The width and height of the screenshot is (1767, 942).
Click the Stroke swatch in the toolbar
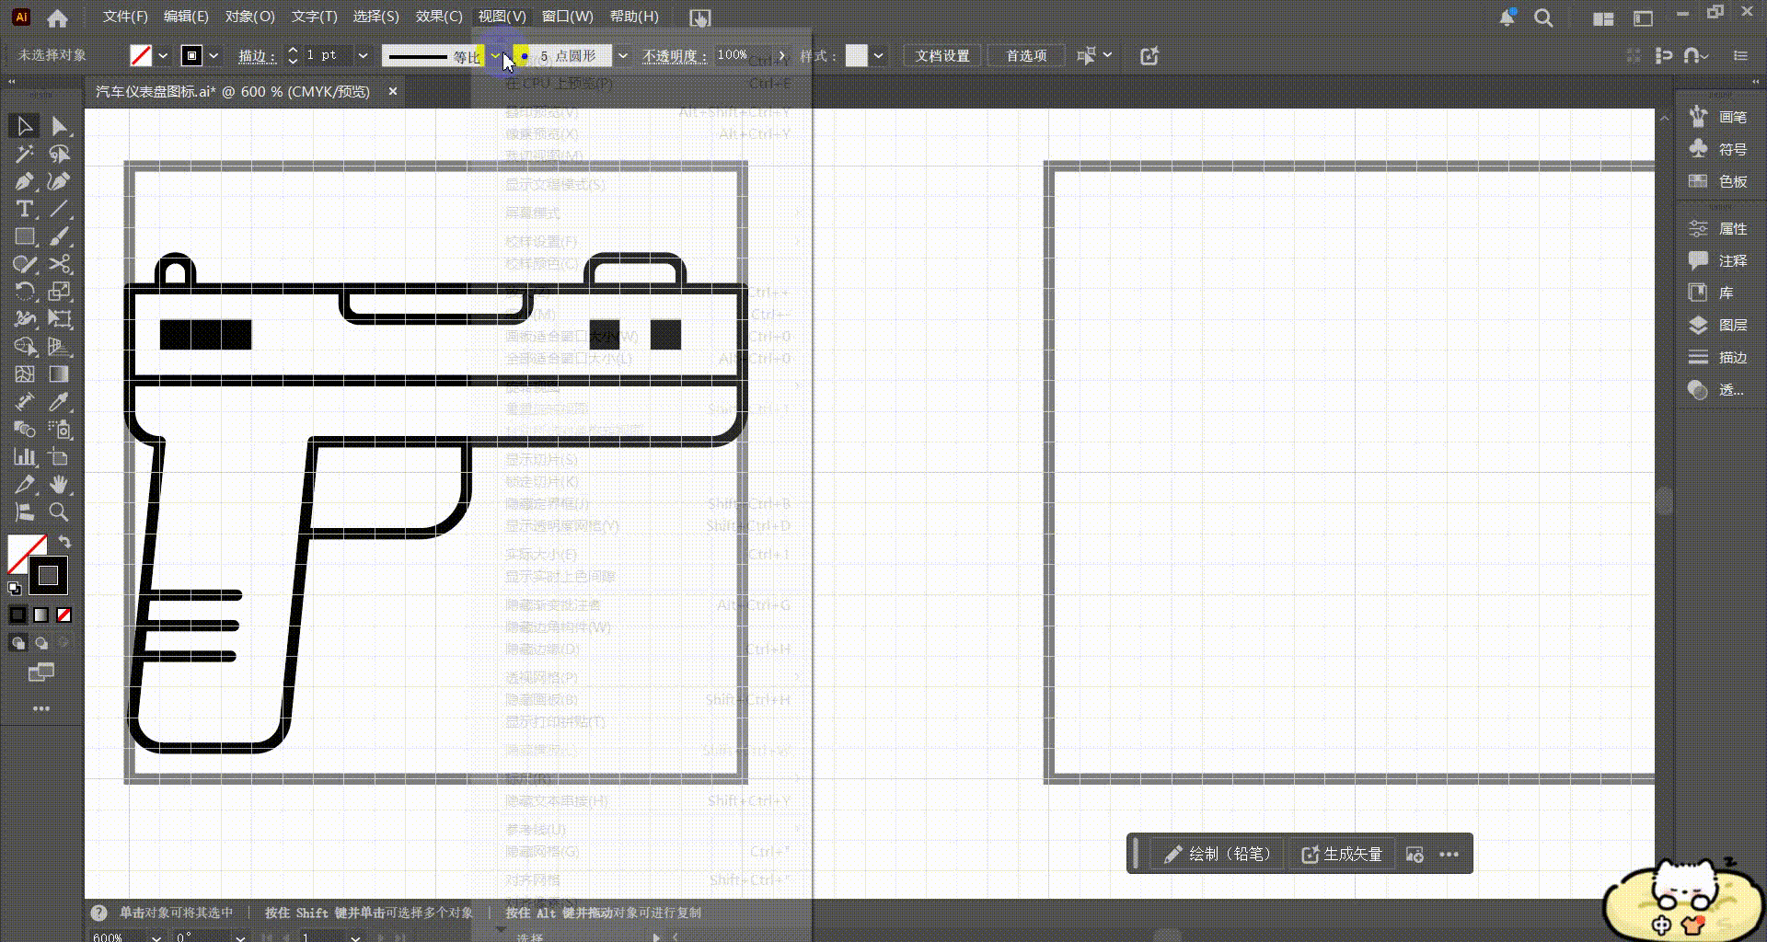click(48, 576)
